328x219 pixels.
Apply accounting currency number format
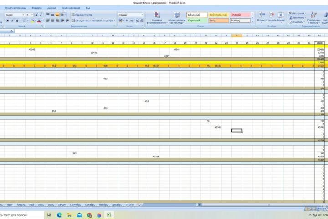click(x=120, y=21)
